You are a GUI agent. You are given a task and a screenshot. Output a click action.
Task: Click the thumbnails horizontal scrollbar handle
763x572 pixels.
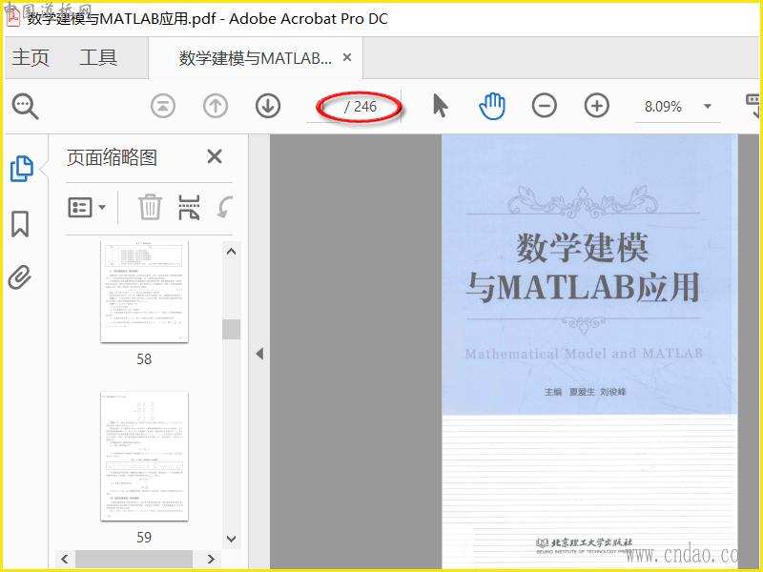pos(134,560)
